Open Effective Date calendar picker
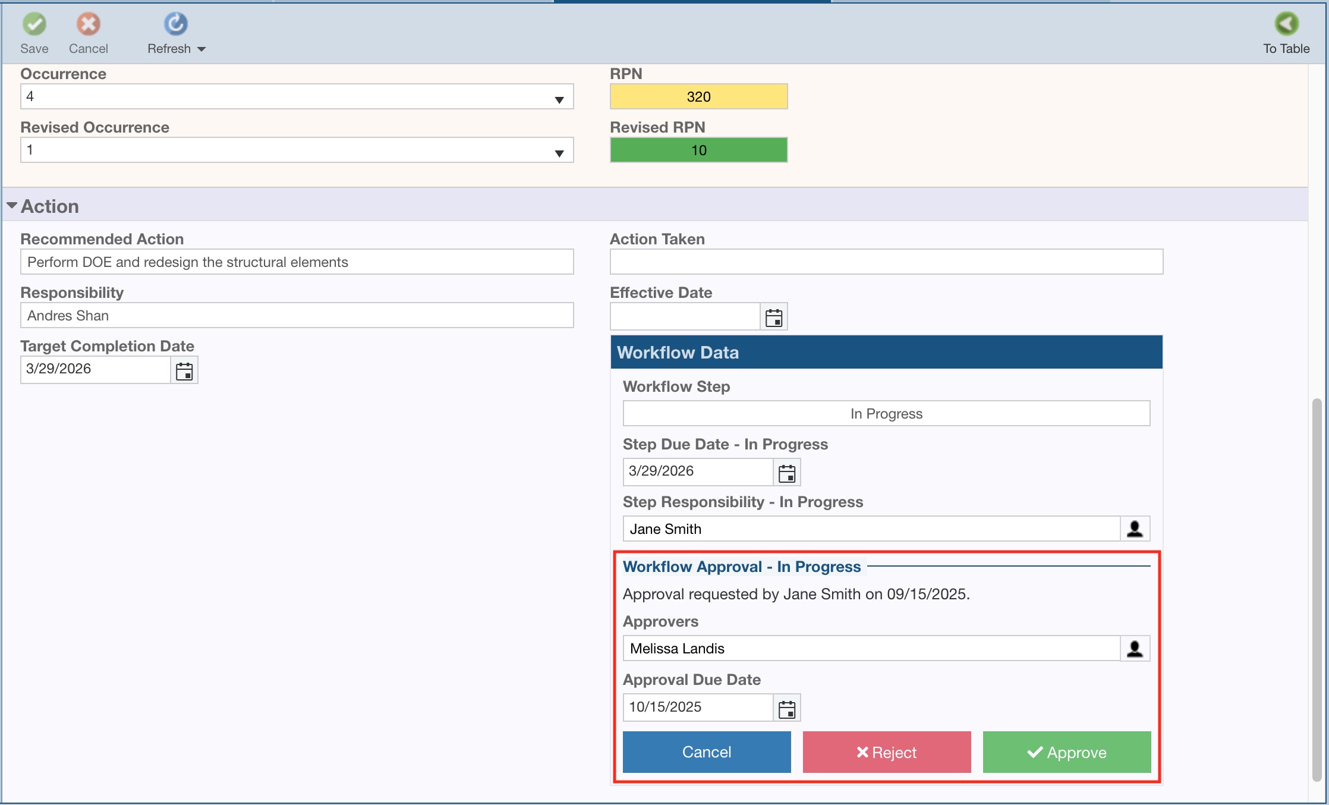The width and height of the screenshot is (1329, 805). 773,317
